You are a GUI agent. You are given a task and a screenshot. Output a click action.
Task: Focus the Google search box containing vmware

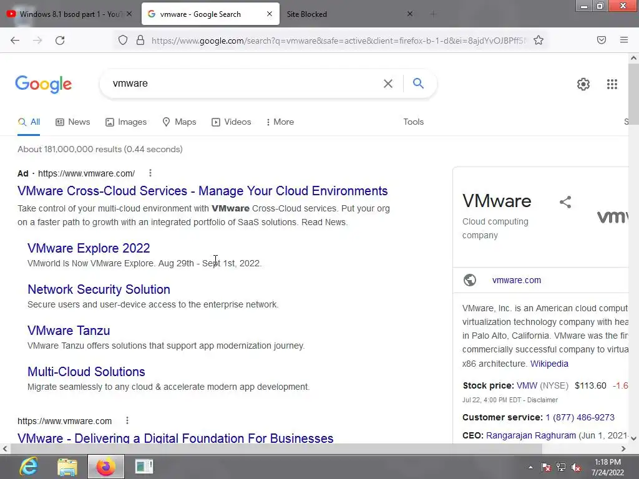[x=245, y=84]
